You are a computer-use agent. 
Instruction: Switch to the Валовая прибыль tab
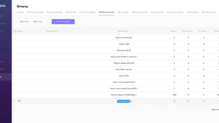(x=209, y=12)
